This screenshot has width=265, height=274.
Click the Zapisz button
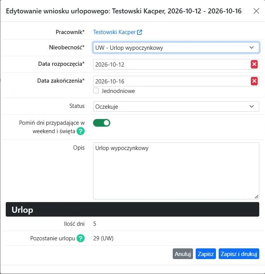coord(206,254)
